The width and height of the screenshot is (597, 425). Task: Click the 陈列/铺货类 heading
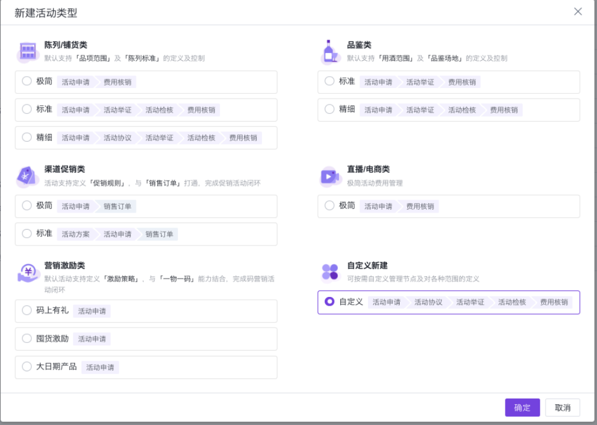[x=66, y=45]
